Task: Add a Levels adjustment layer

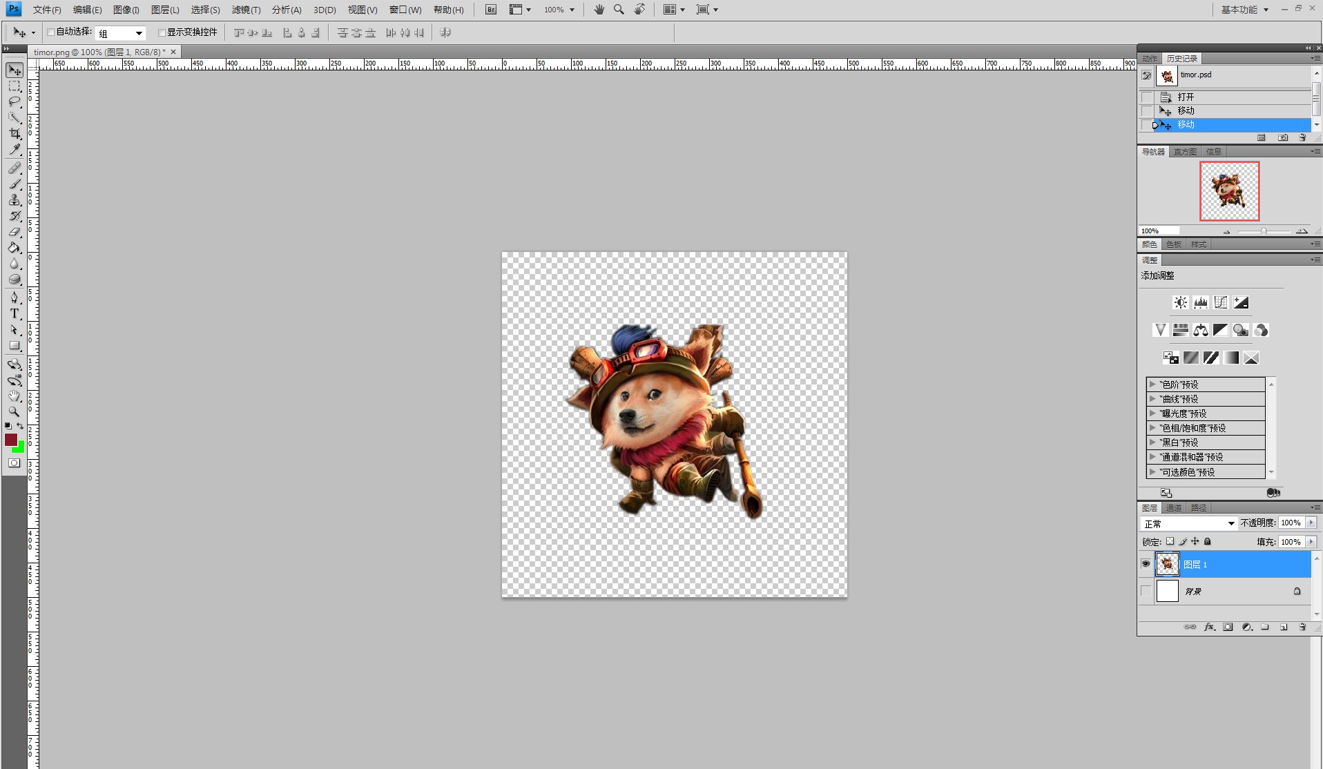Action: pos(1201,302)
